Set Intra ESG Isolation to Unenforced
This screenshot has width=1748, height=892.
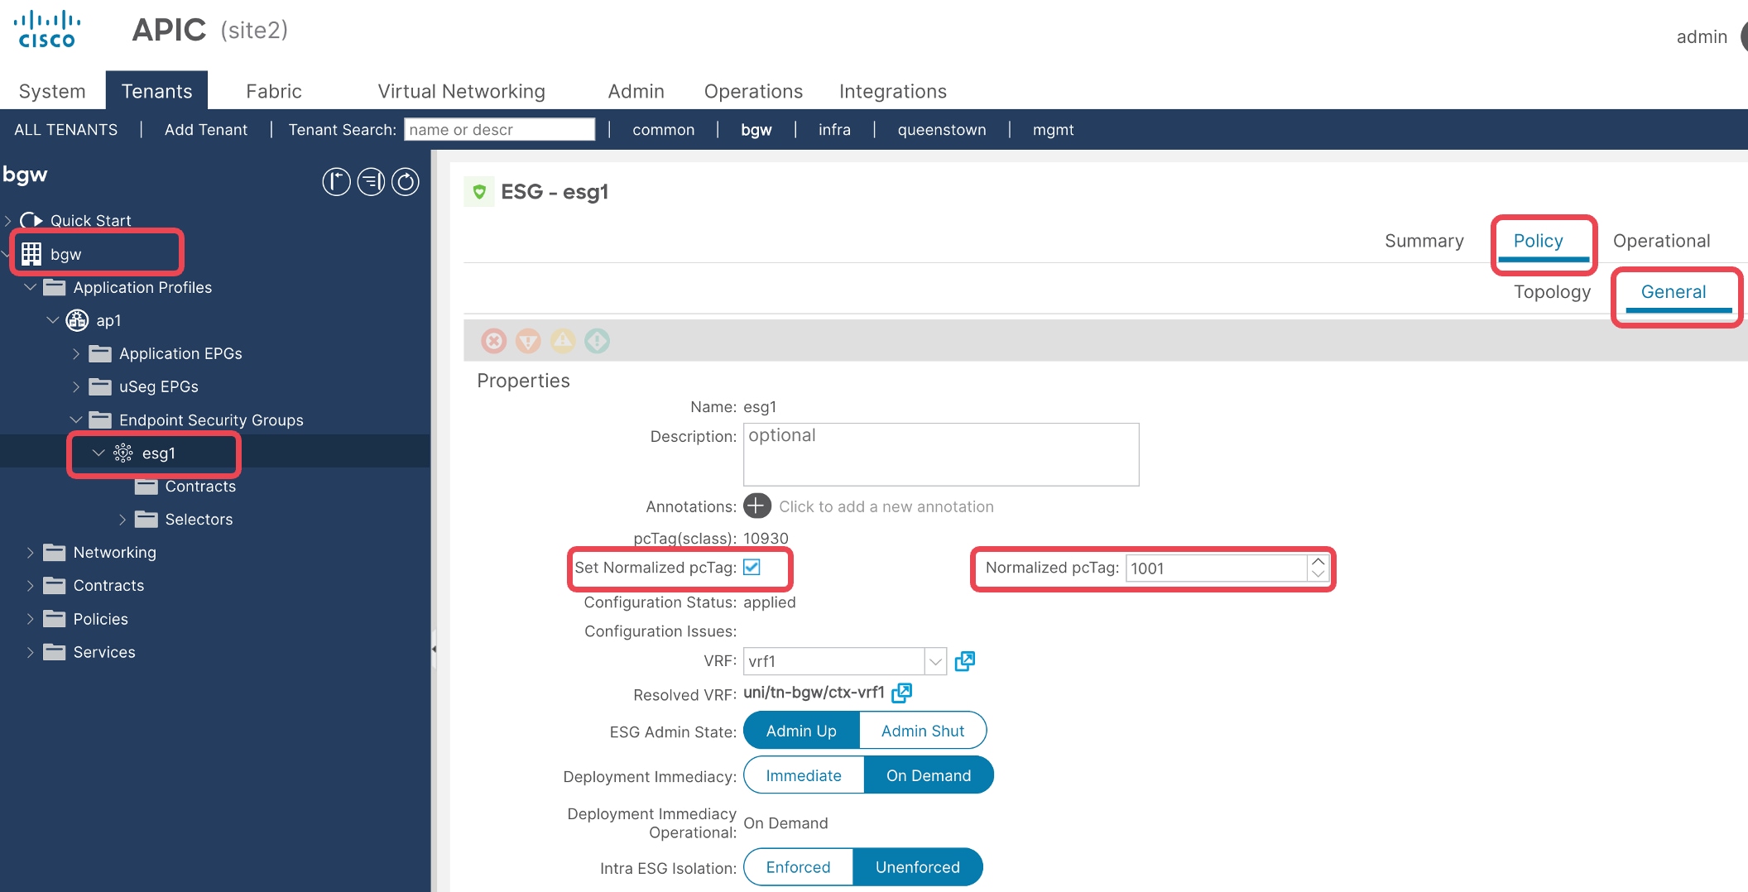tap(918, 867)
